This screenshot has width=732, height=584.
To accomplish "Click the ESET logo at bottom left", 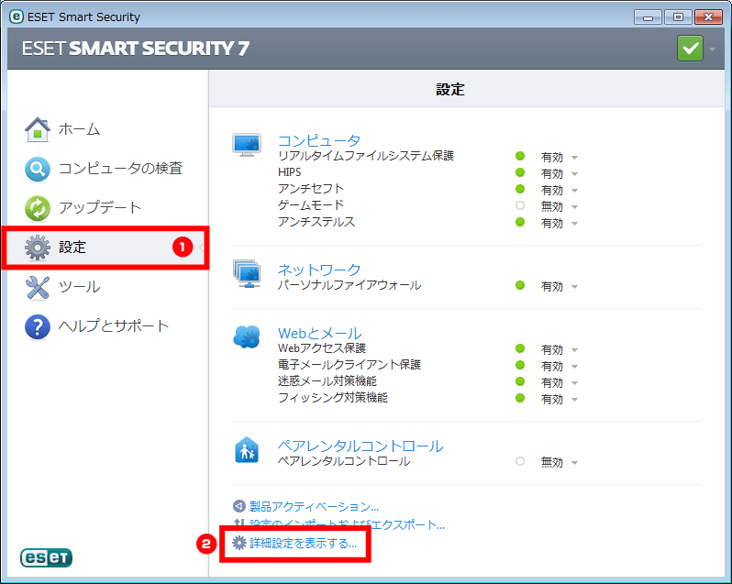I will click(46, 557).
